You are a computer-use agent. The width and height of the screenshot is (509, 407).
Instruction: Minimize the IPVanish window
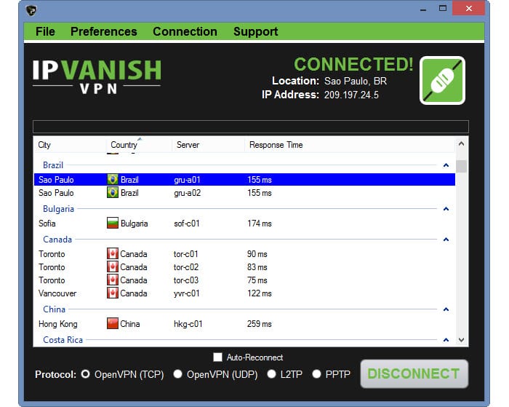423,9
